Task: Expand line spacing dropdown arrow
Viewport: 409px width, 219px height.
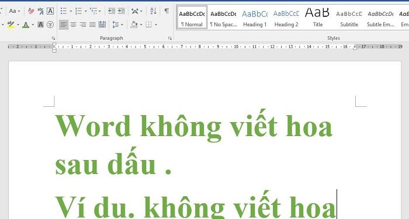Action: coord(122,25)
